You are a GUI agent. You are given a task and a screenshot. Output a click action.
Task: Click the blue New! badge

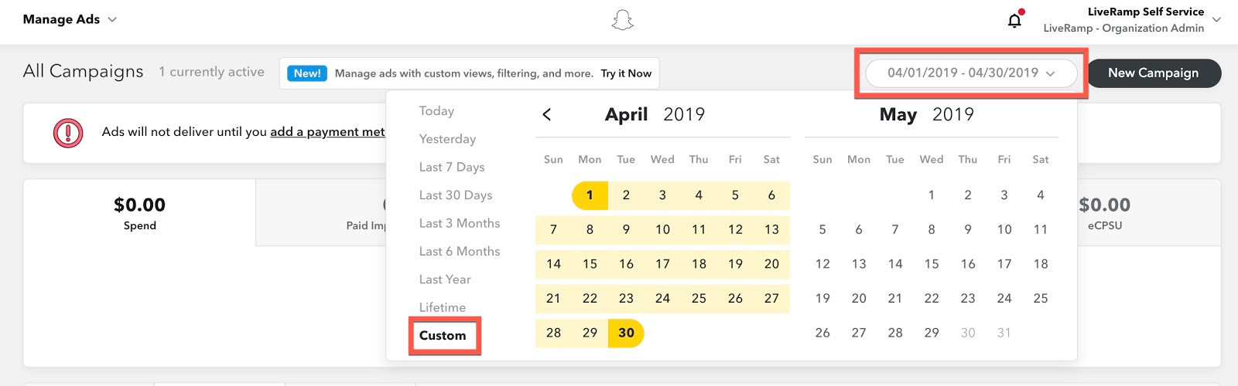[307, 73]
